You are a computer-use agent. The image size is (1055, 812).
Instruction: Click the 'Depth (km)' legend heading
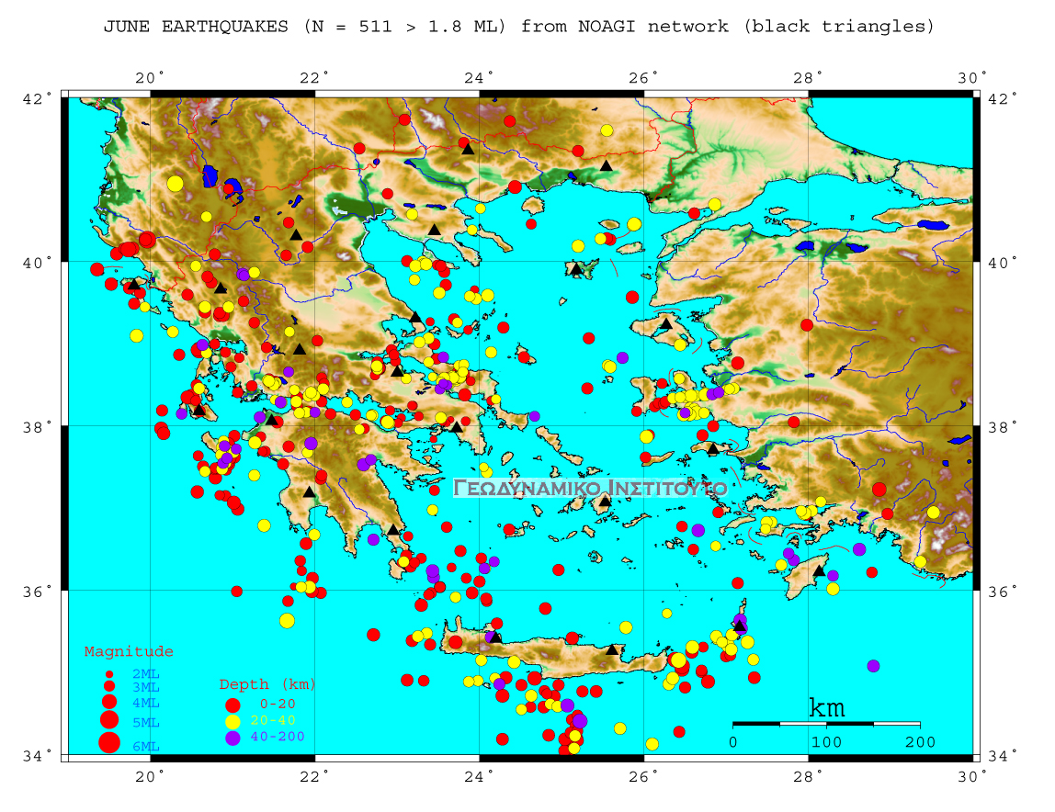click(267, 685)
